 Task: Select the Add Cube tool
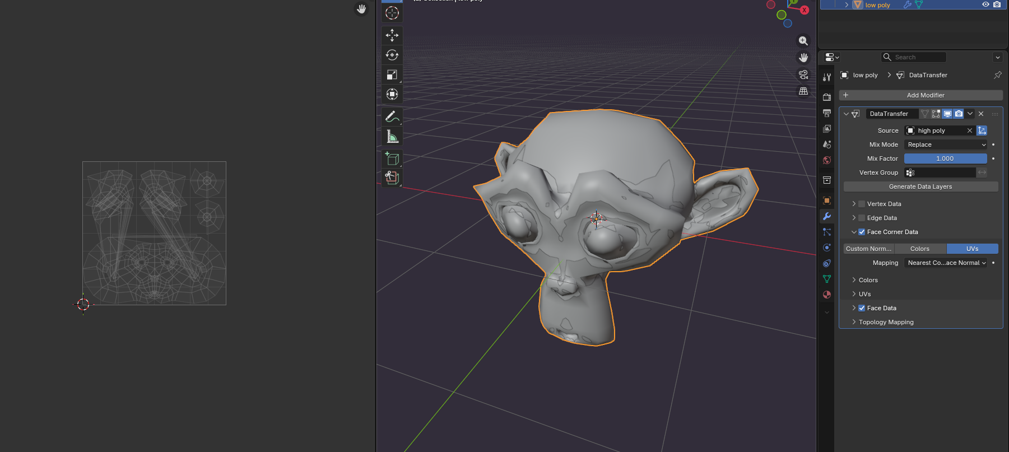coord(392,159)
